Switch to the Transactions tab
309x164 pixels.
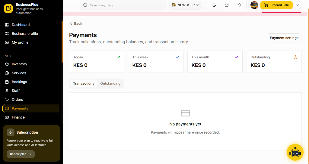tap(84, 83)
